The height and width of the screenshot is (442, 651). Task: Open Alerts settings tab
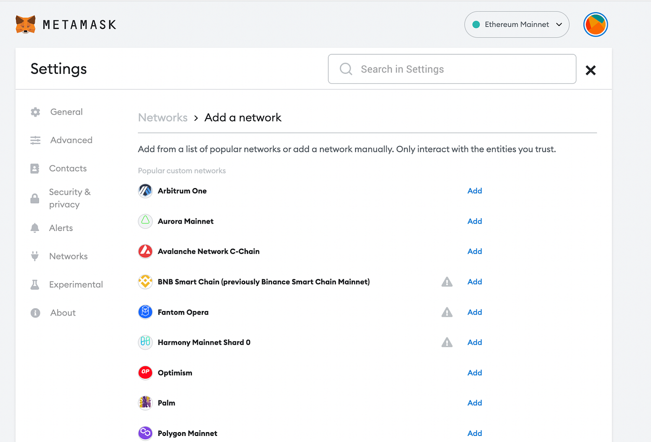pos(61,228)
